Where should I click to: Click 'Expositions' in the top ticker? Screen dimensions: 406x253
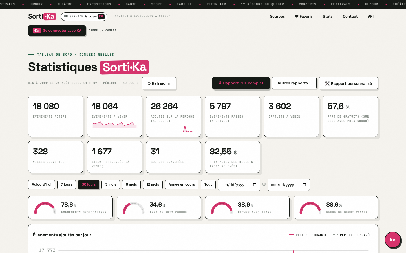(x=99, y=4)
